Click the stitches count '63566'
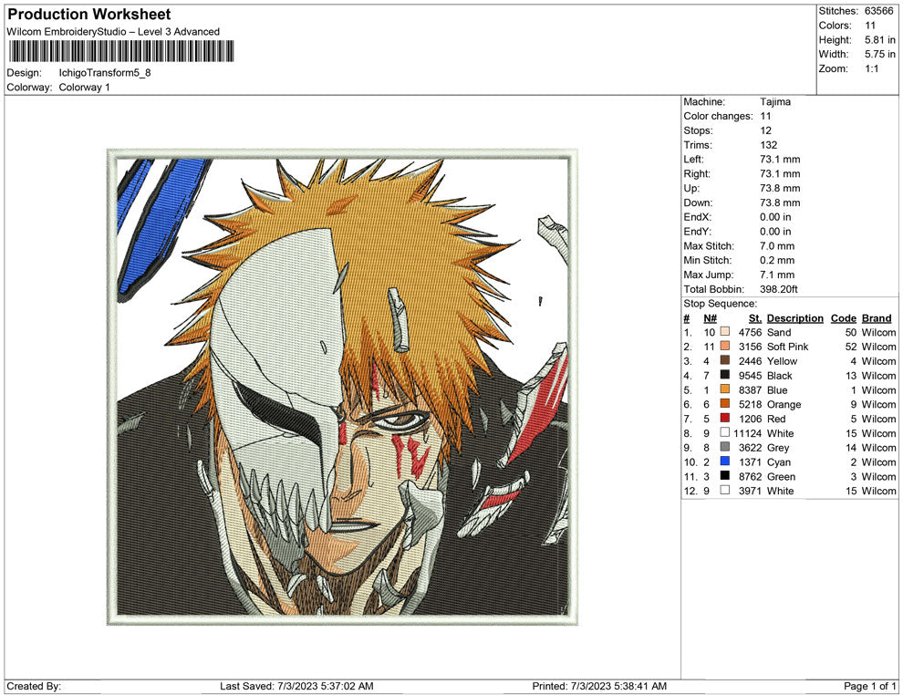 [x=878, y=11]
